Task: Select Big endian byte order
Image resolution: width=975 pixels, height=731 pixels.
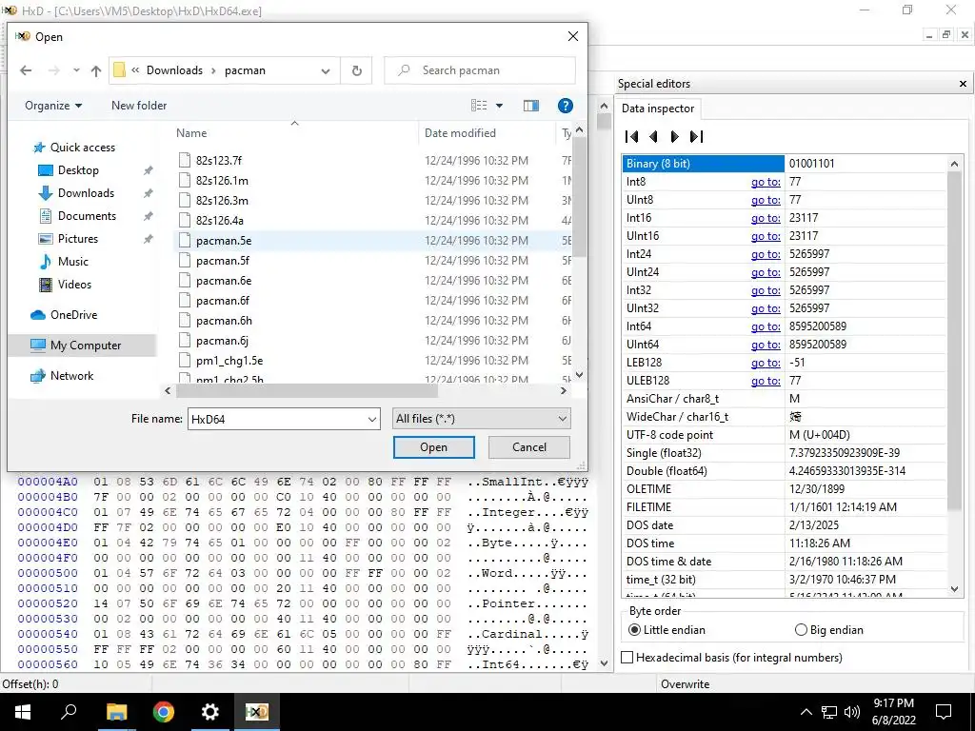Action: click(x=801, y=630)
